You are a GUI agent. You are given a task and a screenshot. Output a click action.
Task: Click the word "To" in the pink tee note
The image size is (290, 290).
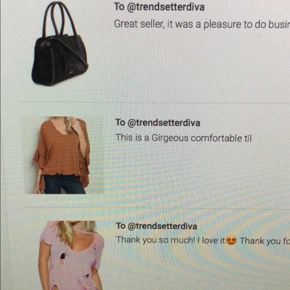(121, 226)
